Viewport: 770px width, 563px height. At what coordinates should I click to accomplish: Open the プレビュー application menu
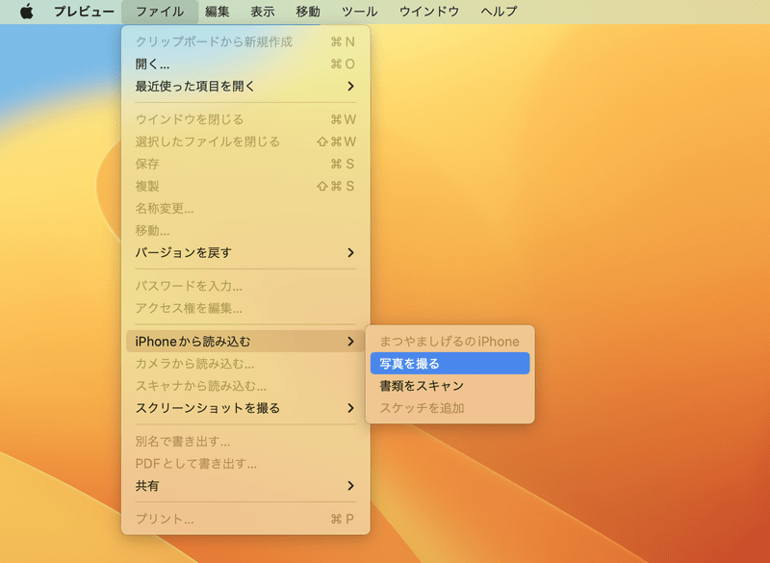tap(84, 12)
